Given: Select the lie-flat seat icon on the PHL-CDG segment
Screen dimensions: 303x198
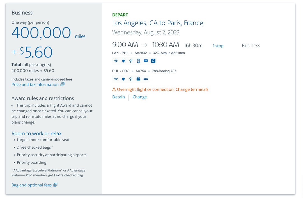Looking at the screenshot, I should 146,79.
